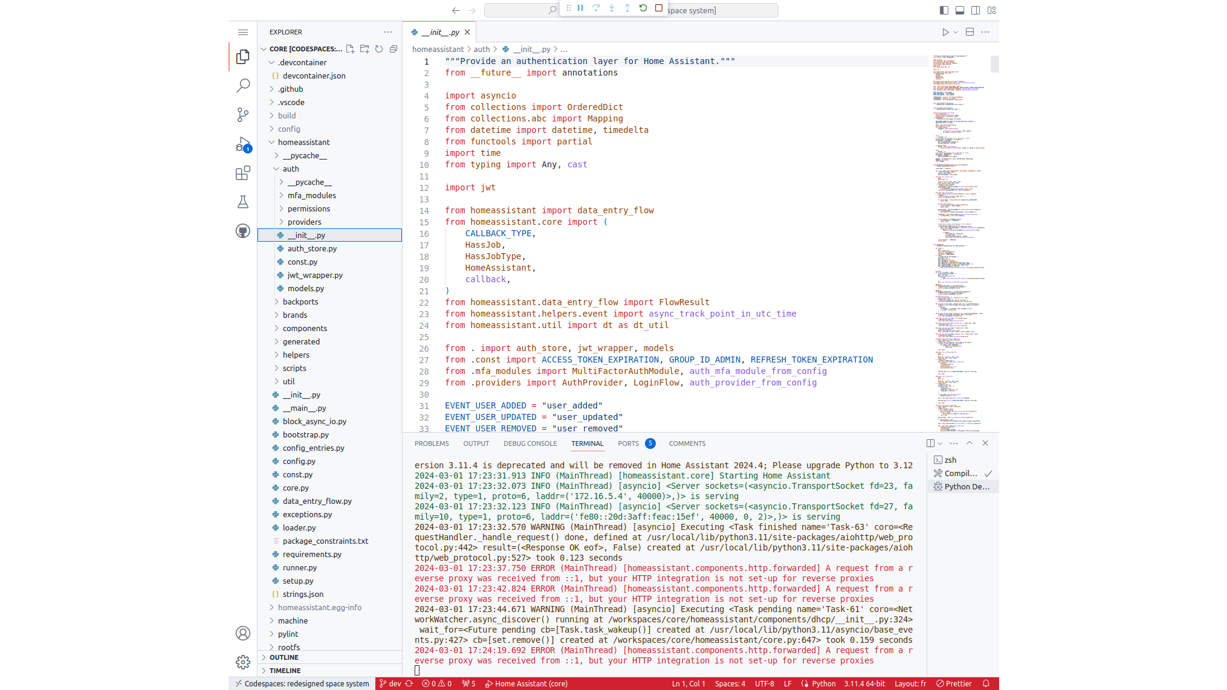The width and height of the screenshot is (1227, 690).
Task: Toggle the primary side bar layout
Action: [x=944, y=10]
